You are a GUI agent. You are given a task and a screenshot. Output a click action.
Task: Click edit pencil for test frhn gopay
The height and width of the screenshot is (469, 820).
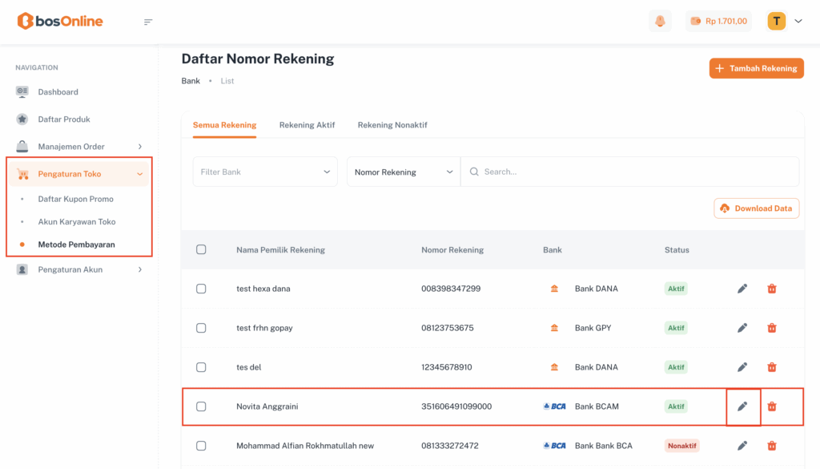pyautogui.click(x=742, y=328)
